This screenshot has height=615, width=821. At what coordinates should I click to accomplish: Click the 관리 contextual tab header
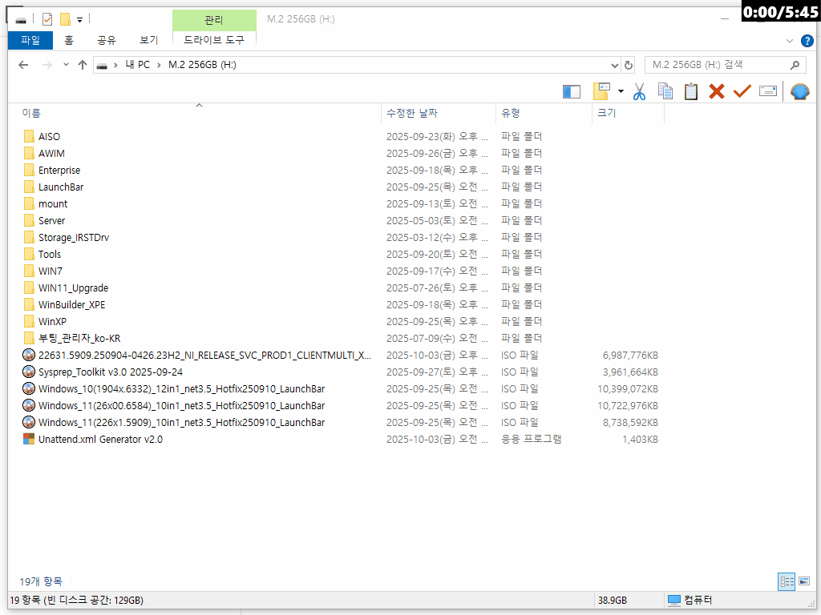tap(214, 20)
